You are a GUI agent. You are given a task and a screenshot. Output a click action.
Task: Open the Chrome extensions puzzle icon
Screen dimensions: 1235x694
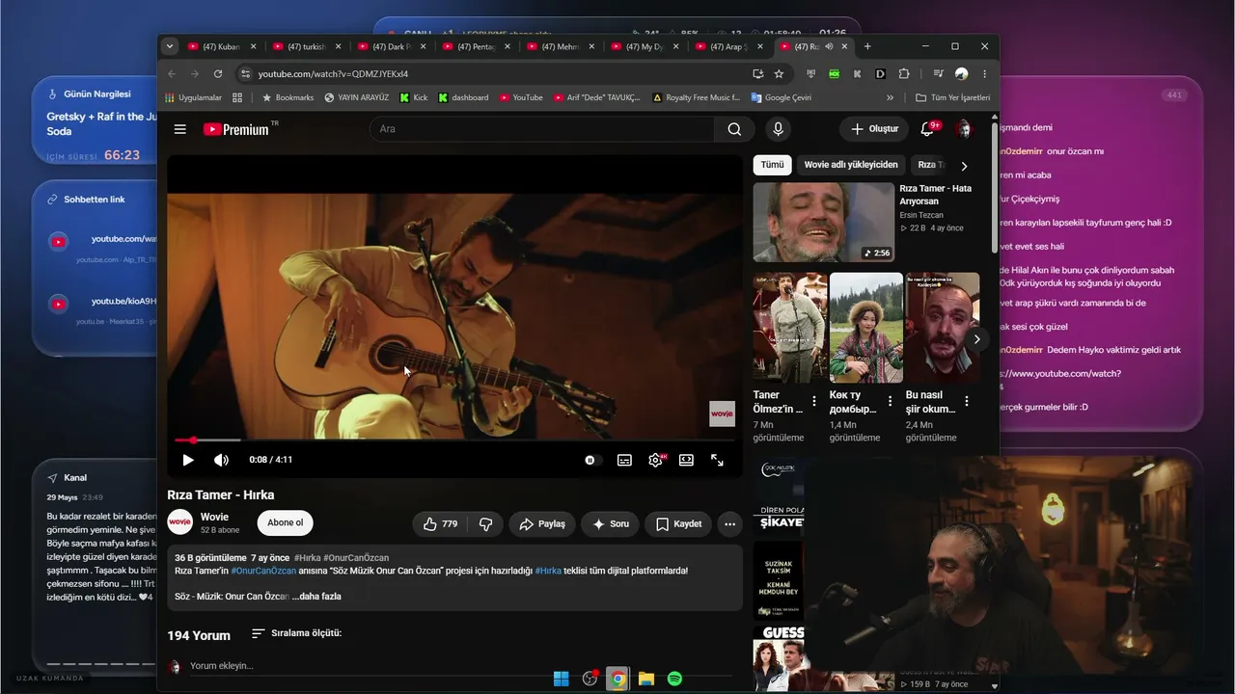904,73
